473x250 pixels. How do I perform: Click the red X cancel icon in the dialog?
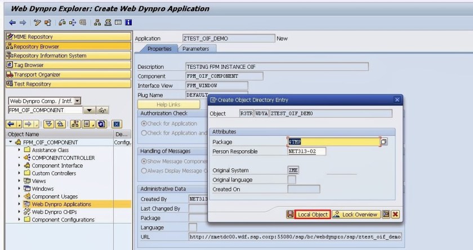[x=395, y=215]
